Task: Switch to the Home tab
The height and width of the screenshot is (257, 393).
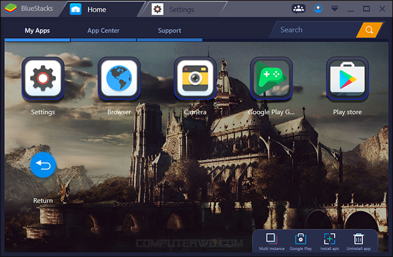Action: click(x=103, y=9)
